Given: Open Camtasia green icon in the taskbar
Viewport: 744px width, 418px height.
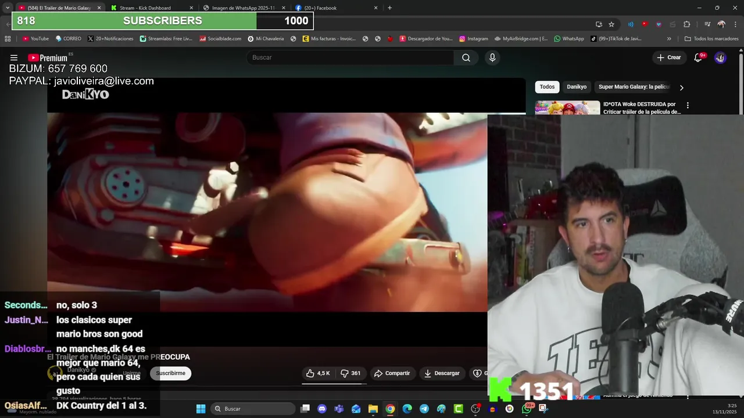Looking at the screenshot, I should (x=459, y=409).
